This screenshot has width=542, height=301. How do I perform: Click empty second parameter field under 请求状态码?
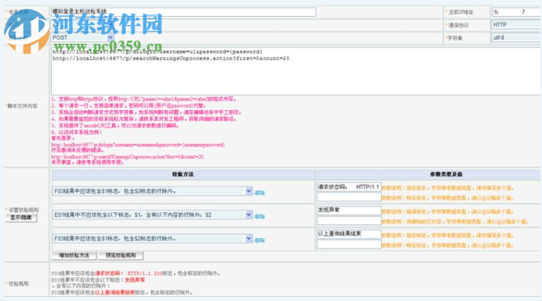pyautogui.click(x=348, y=197)
